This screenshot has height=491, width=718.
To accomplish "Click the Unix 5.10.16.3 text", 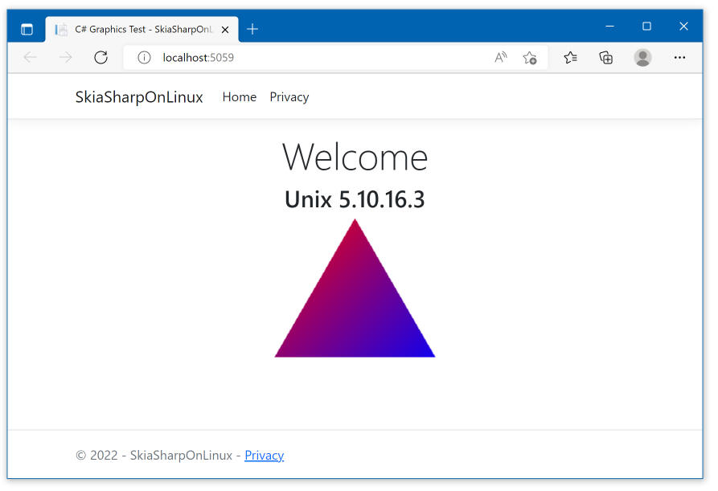I will coord(355,199).
